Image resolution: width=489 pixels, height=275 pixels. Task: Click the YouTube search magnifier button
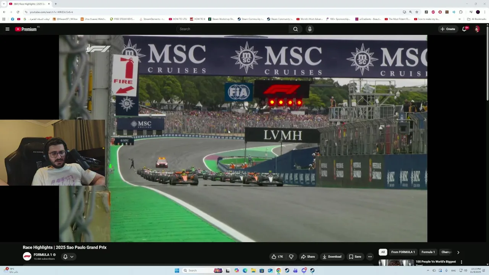pos(295,29)
